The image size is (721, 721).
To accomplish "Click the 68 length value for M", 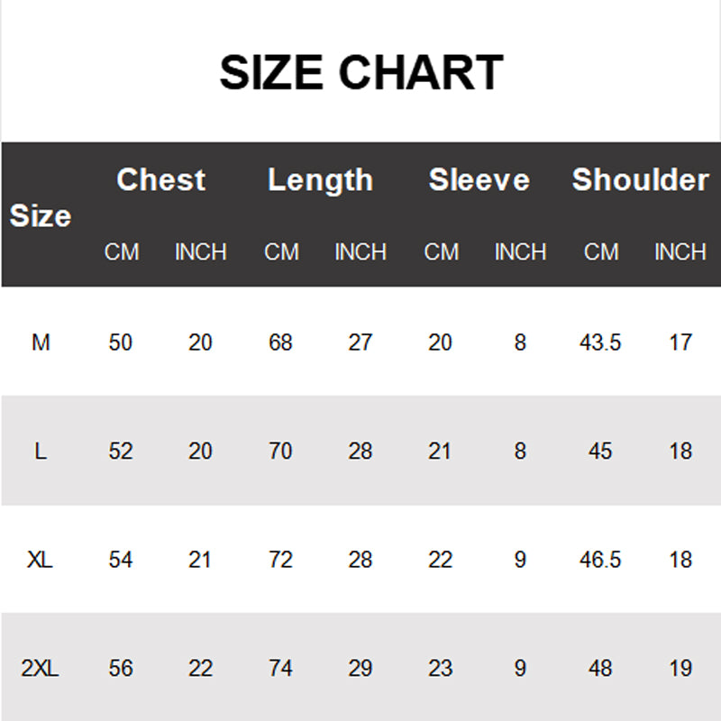I will coord(280,342).
